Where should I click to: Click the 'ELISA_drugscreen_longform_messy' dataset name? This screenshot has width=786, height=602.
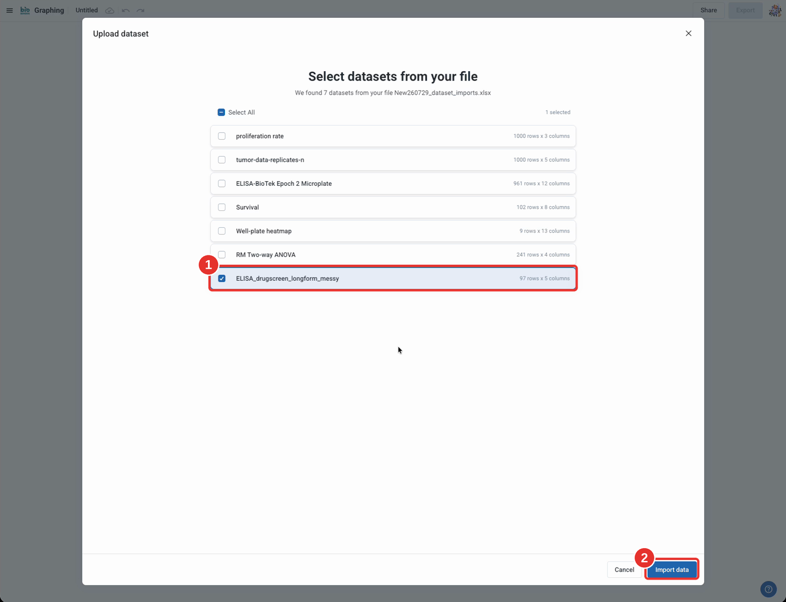tap(287, 278)
